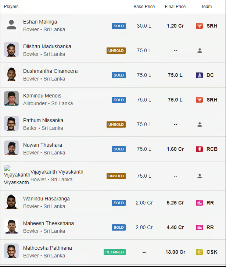Viewport: 226px width, 267px height.
Task: Open Wanindu Hasaranga's player name link
Action: 46,199
